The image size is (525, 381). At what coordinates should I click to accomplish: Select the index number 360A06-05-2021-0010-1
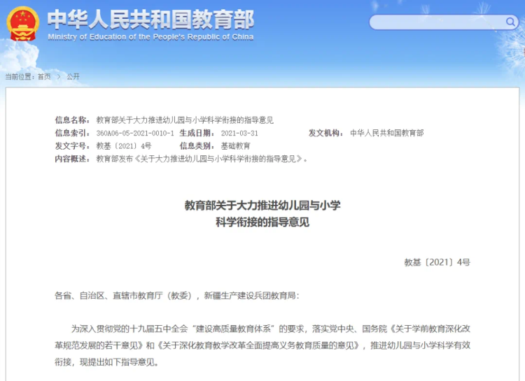(x=135, y=133)
